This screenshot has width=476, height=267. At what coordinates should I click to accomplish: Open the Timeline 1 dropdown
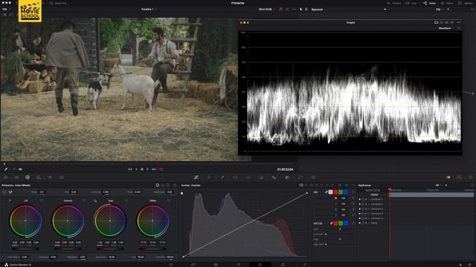tap(149, 10)
